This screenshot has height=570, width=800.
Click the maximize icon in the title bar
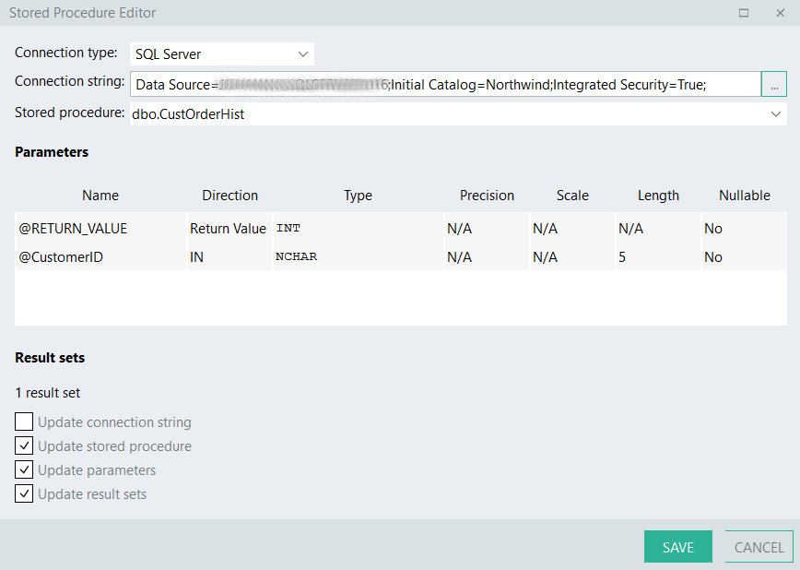coord(742,13)
